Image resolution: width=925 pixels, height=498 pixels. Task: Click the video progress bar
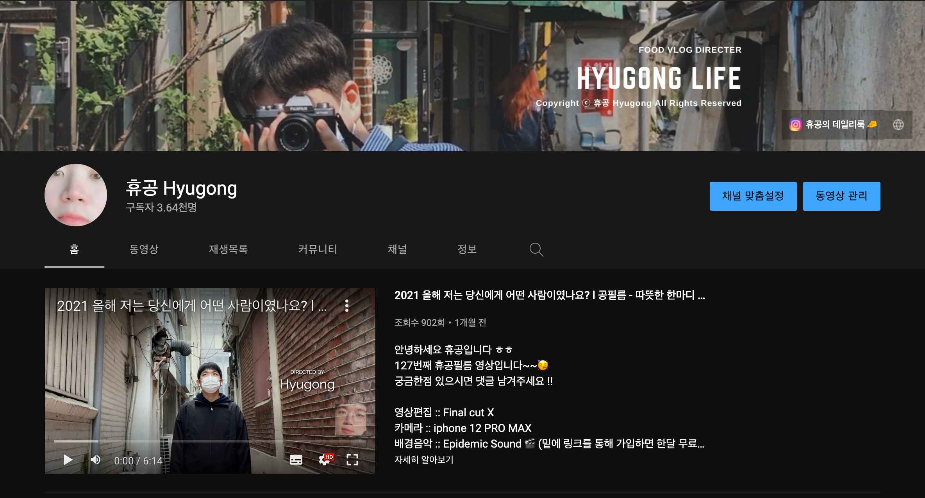tap(210, 441)
